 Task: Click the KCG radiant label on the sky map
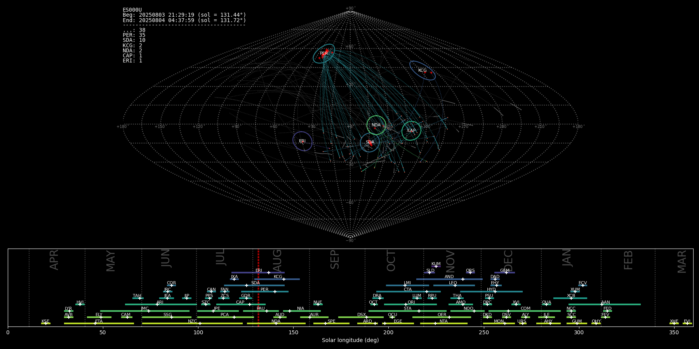(422, 71)
